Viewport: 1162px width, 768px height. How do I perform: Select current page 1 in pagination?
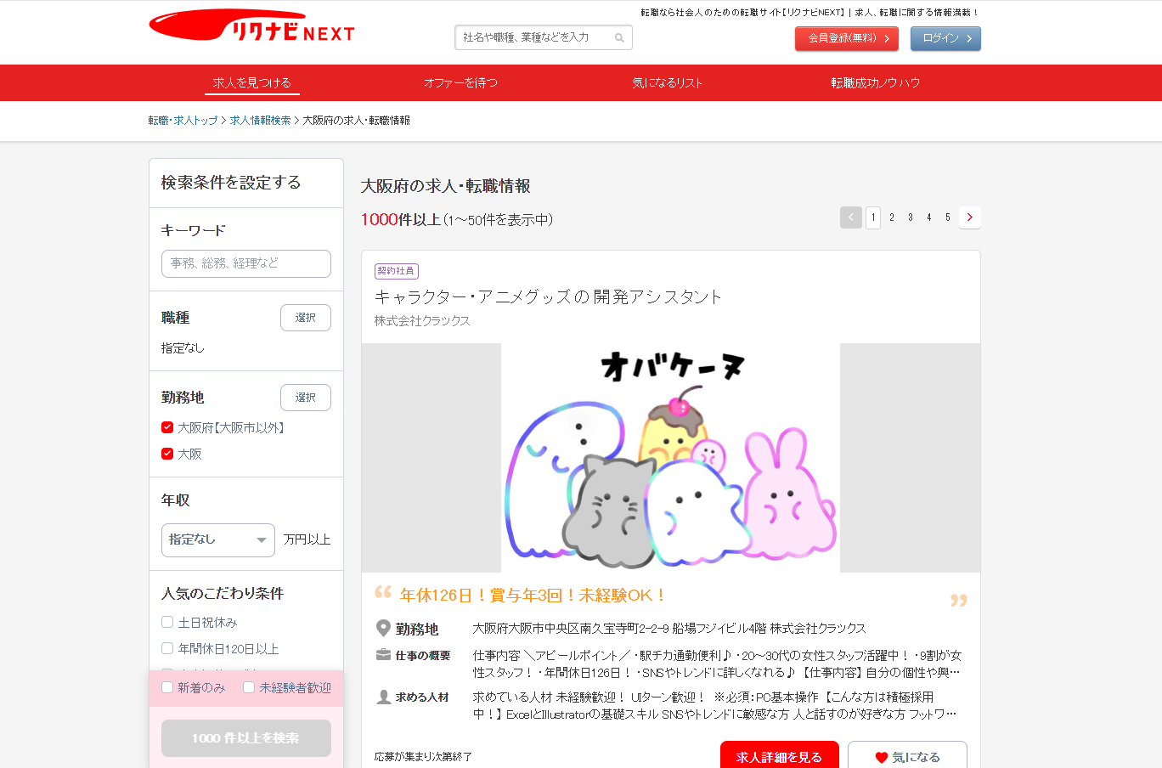pos(873,217)
